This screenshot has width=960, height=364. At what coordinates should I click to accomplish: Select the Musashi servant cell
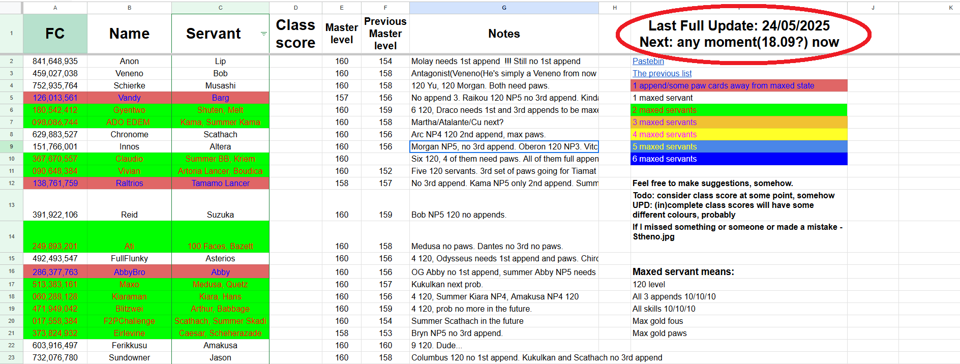pyautogui.click(x=220, y=85)
